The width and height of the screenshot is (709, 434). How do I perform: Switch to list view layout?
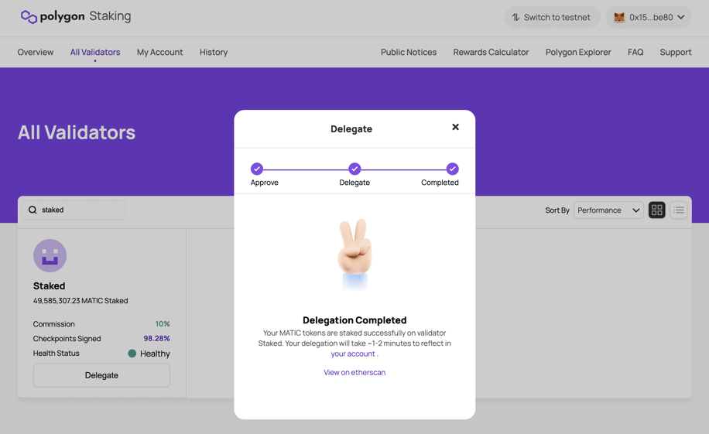[x=679, y=210]
